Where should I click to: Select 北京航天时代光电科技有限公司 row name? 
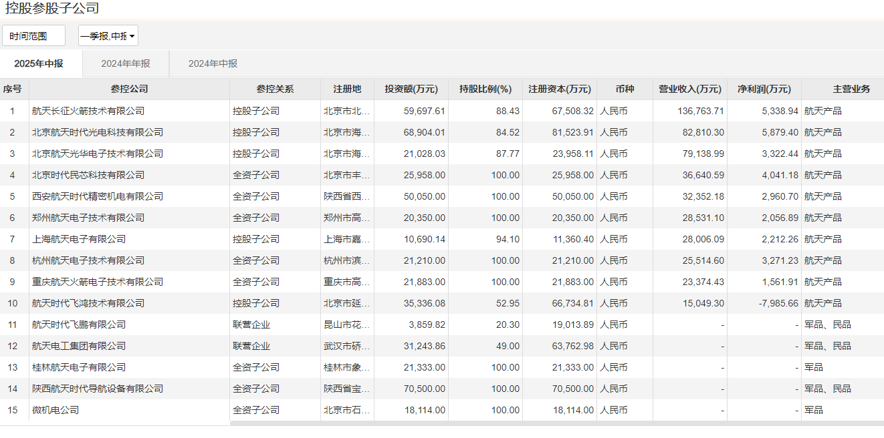(98, 132)
